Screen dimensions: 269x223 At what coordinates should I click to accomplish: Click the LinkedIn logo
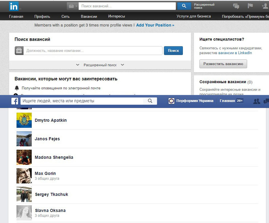click(x=14, y=6)
